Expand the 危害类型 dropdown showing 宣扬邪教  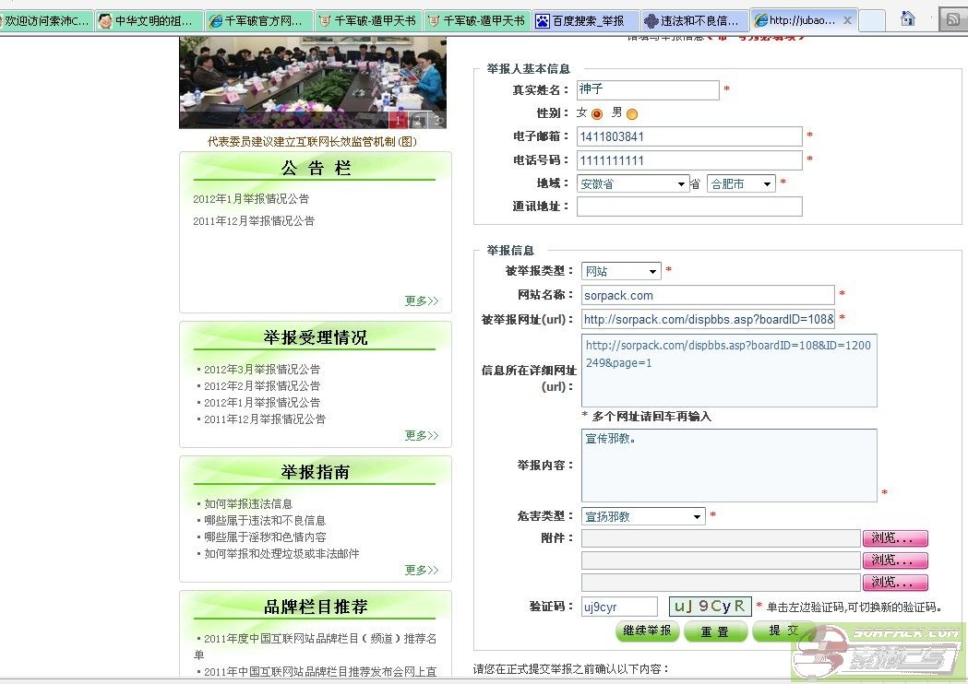[643, 517]
